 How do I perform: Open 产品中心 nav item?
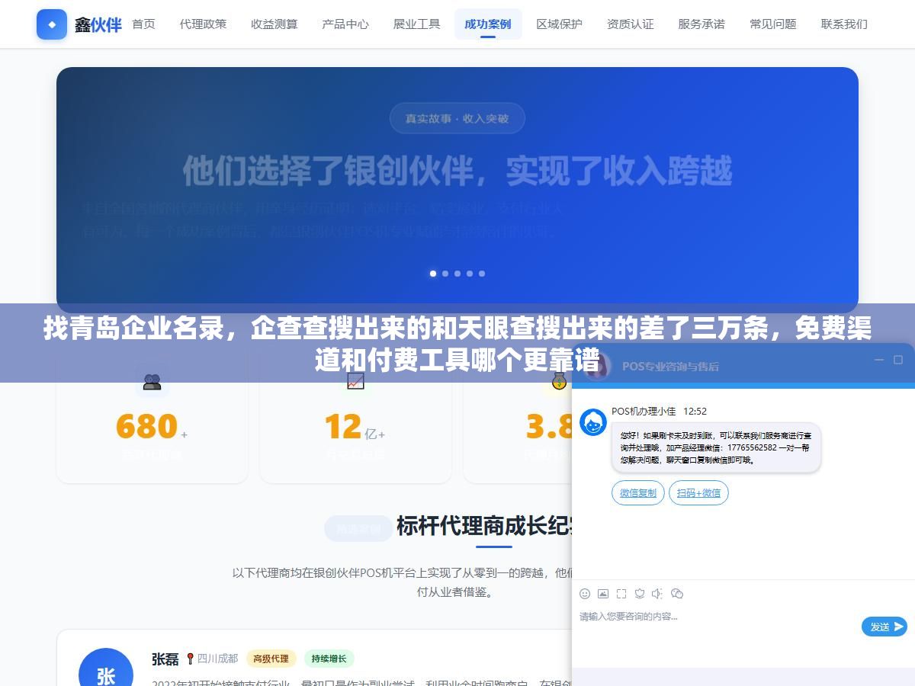click(345, 24)
